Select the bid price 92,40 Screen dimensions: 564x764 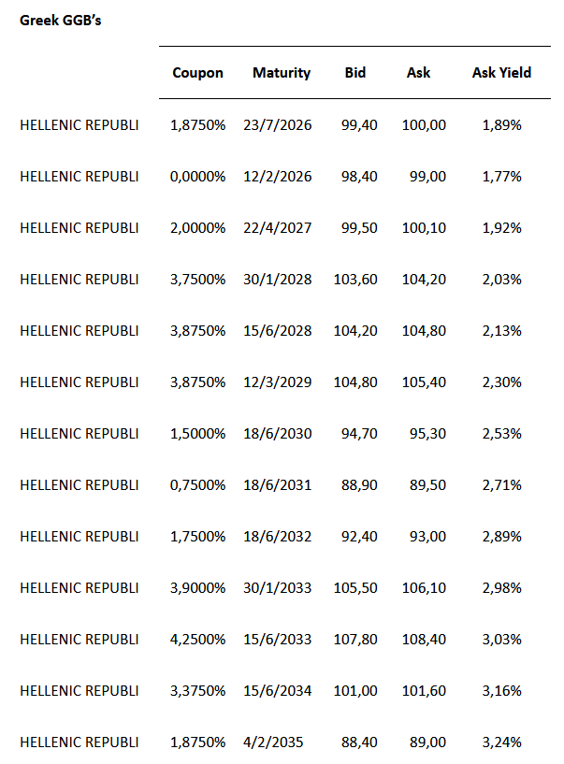(x=361, y=536)
